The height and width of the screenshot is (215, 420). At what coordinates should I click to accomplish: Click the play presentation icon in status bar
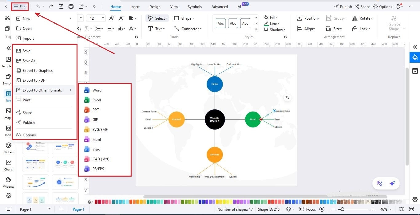(322, 209)
